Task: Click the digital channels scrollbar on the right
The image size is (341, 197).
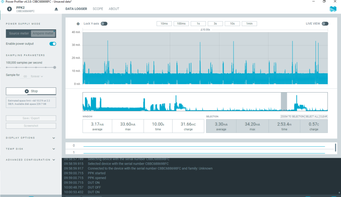Action: 336,147
